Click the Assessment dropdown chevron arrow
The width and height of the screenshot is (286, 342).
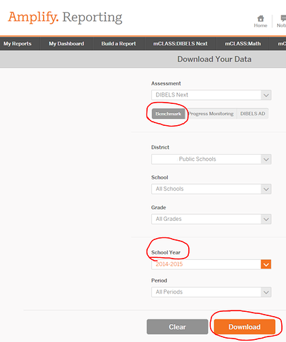[266, 95]
